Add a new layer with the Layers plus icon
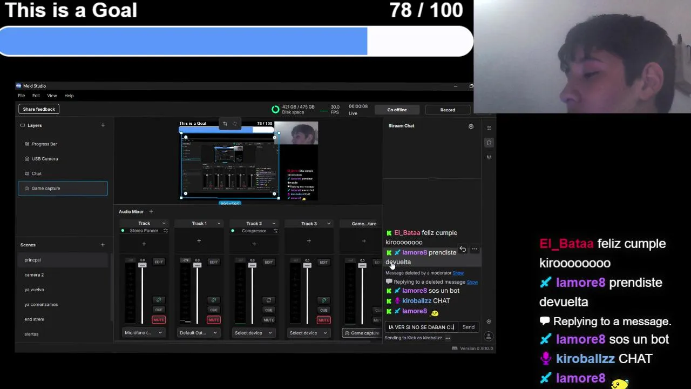This screenshot has height=389, width=691. tap(103, 125)
